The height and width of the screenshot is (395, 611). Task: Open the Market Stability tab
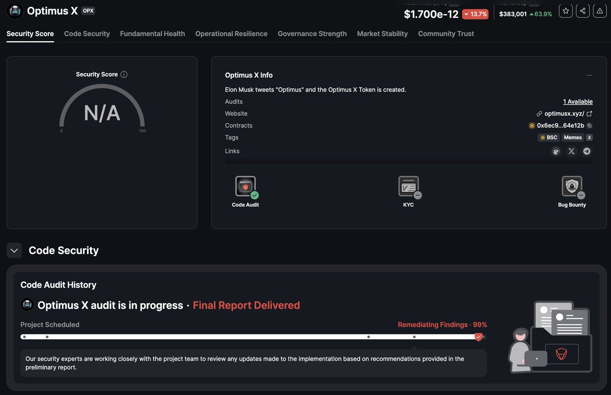(382, 34)
